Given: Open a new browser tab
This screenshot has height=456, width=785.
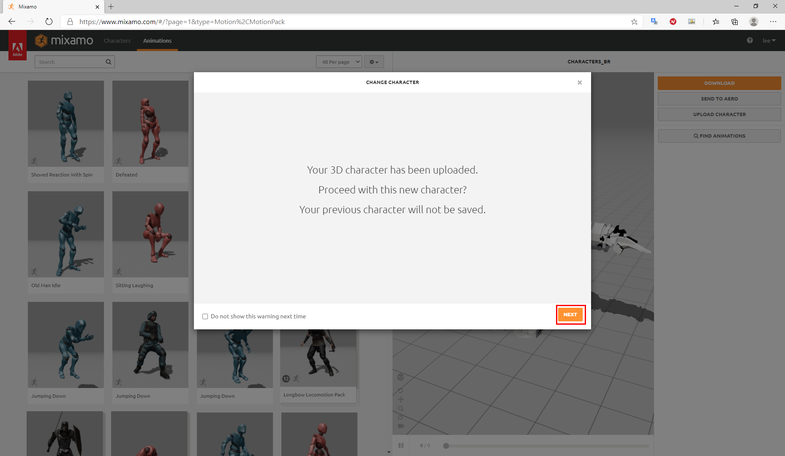Looking at the screenshot, I should [x=111, y=7].
